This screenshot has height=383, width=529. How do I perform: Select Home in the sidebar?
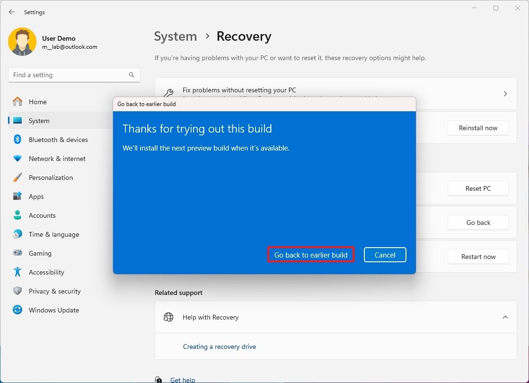coord(38,102)
